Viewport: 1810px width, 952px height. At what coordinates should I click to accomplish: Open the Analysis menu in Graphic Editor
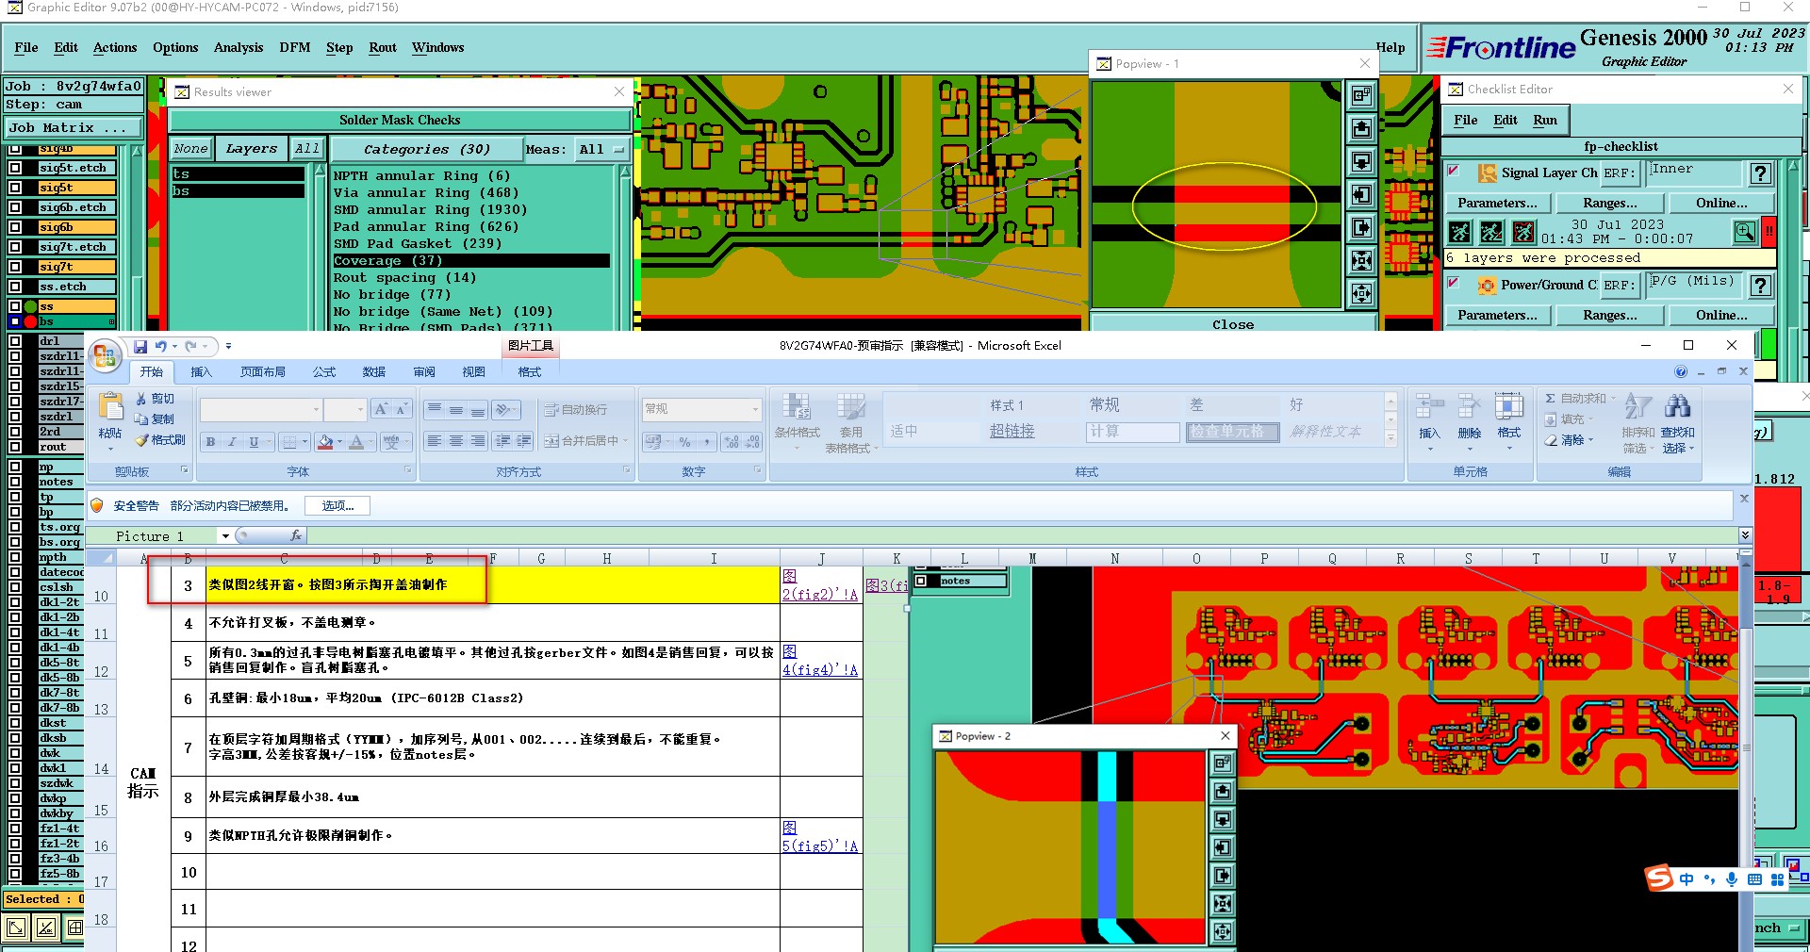pyautogui.click(x=239, y=47)
